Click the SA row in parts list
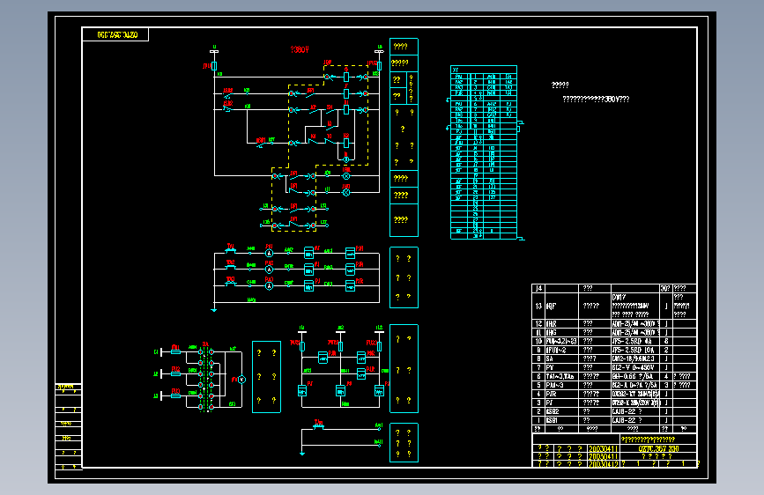Screen dimensions: 764x495 click(614, 359)
